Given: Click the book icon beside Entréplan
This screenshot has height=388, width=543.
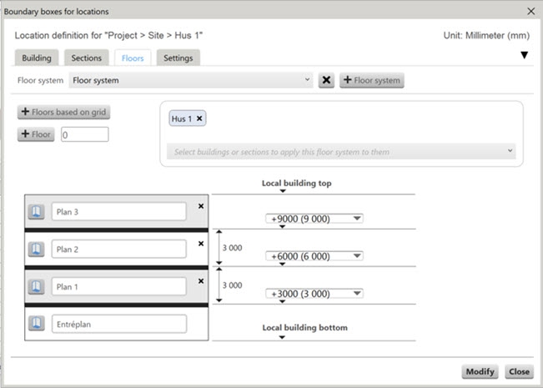Looking at the screenshot, I should tap(37, 323).
